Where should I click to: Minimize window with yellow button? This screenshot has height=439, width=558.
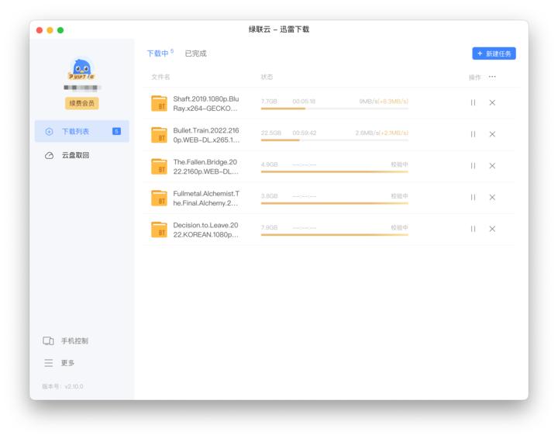[x=50, y=30]
